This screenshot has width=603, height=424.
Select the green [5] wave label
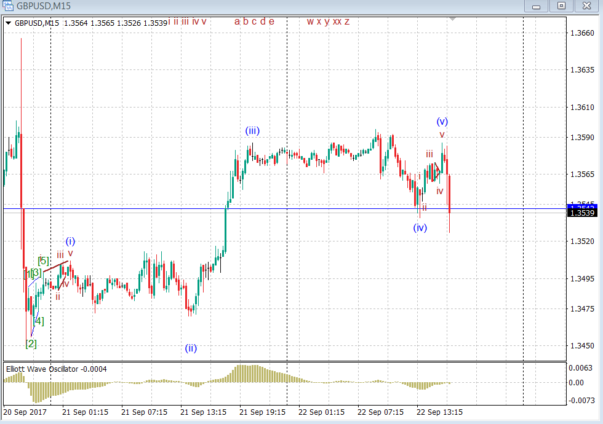pos(44,261)
